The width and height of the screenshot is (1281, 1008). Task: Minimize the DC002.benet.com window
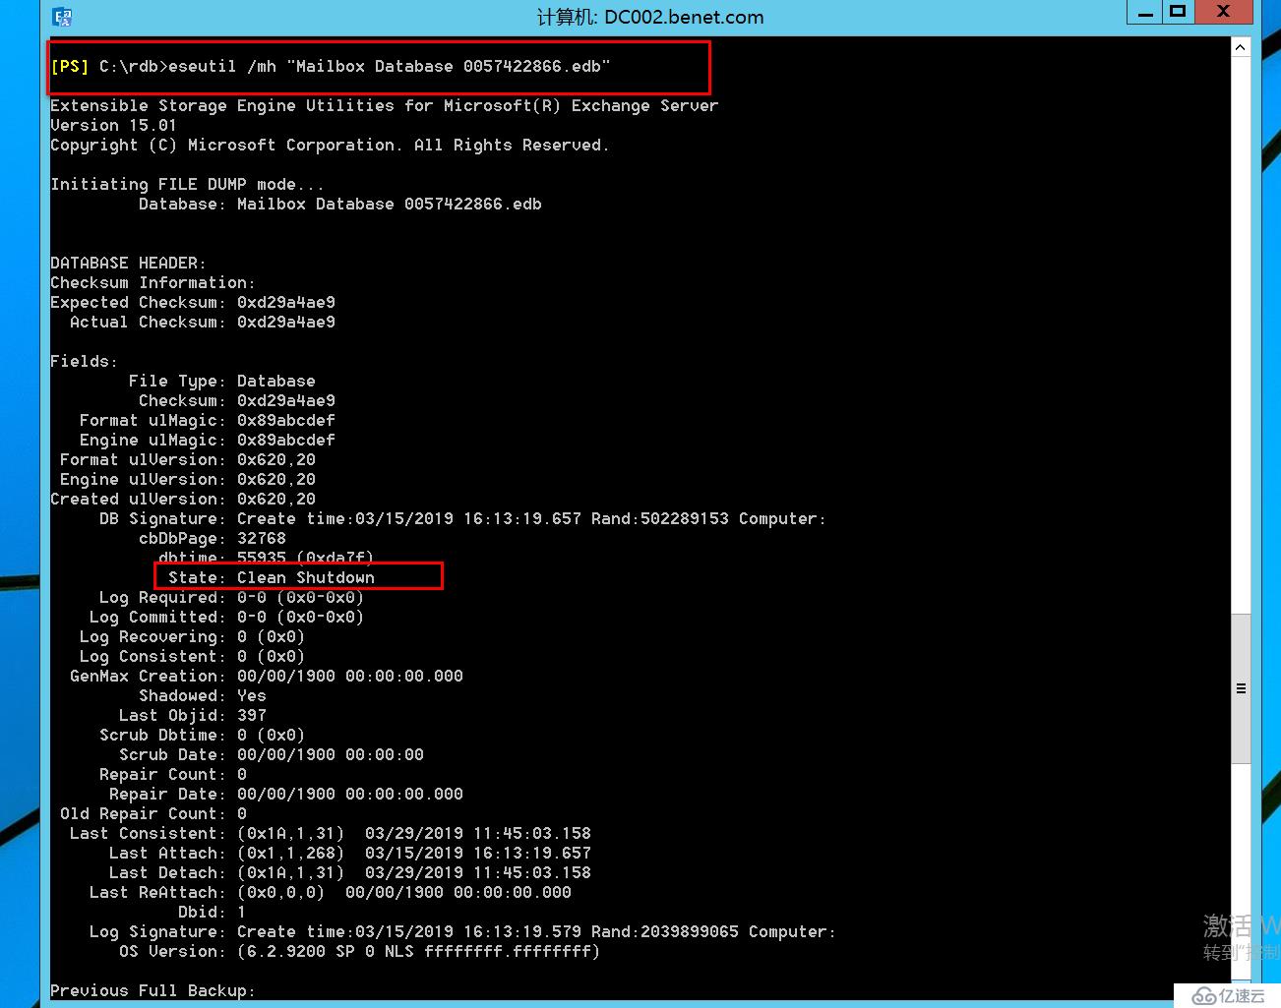tap(1144, 12)
